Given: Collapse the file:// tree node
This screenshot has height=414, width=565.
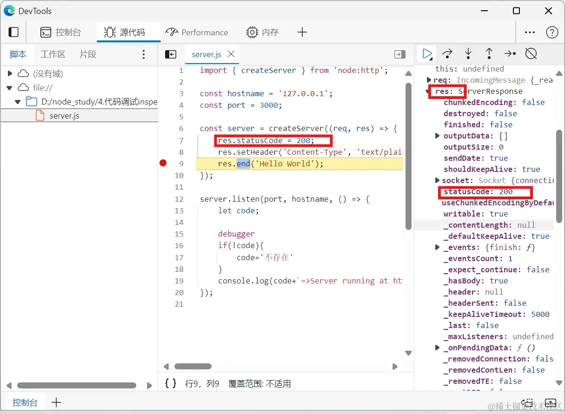Looking at the screenshot, I should [10, 87].
